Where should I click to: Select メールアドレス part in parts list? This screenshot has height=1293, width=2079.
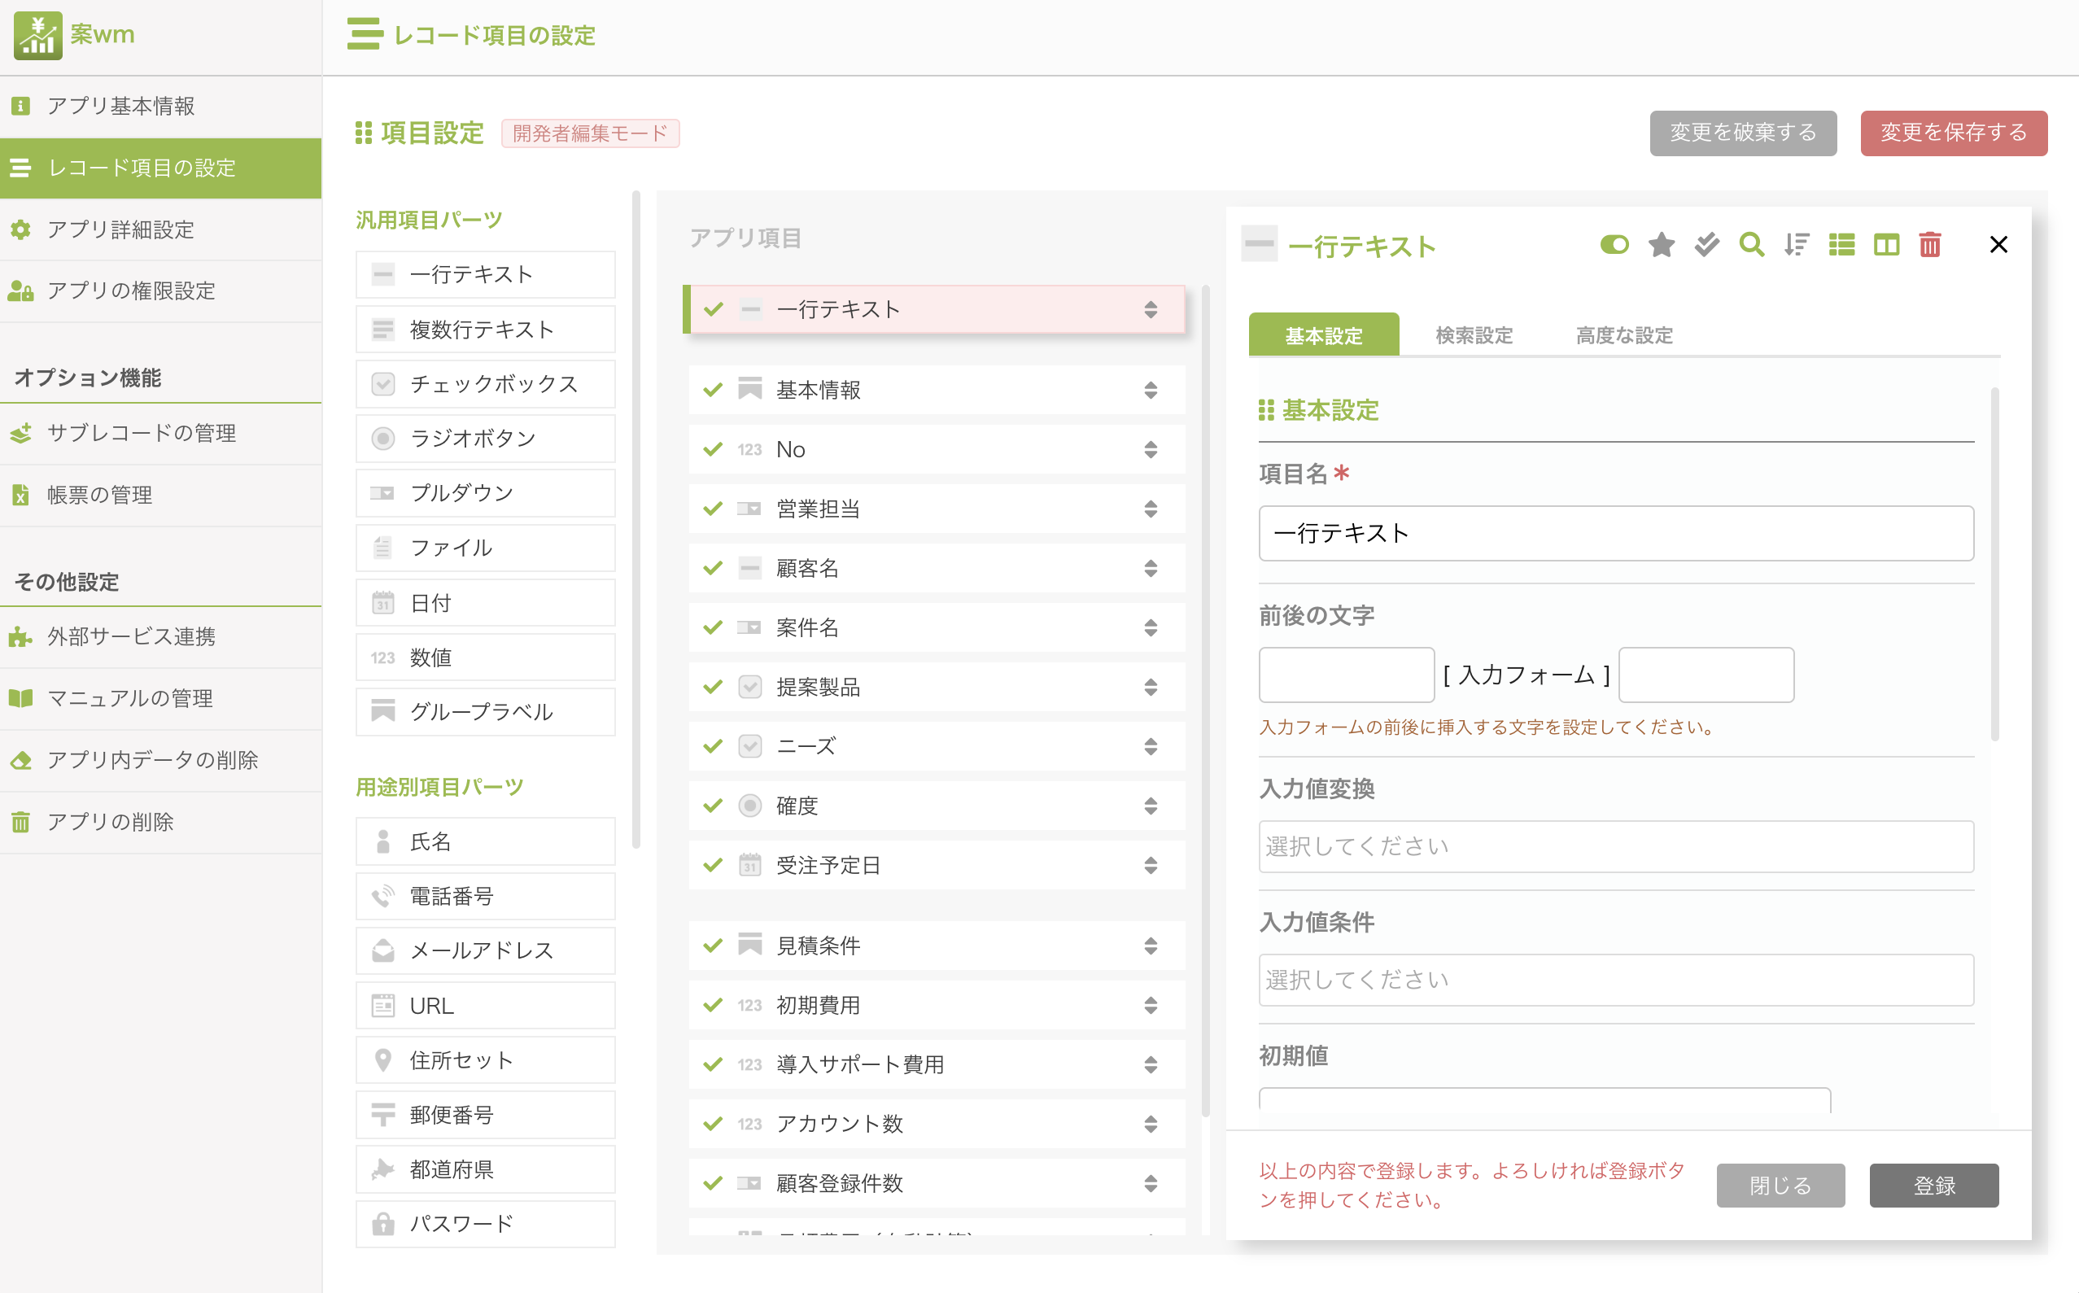pos(485,951)
